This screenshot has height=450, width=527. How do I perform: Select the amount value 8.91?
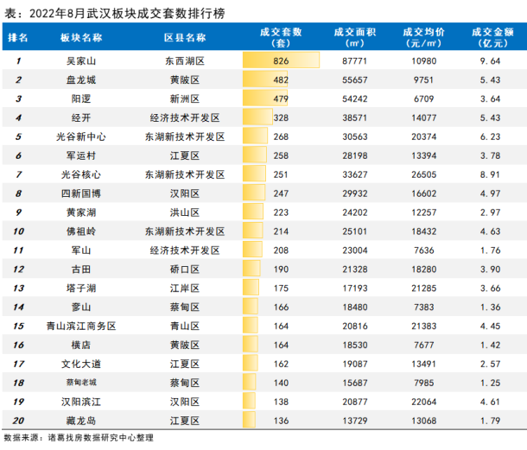(491, 174)
